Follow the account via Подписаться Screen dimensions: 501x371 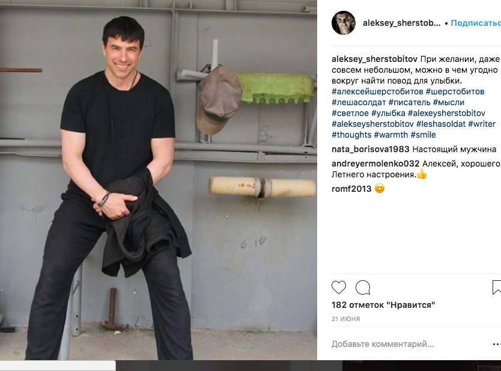[x=476, y=23]
